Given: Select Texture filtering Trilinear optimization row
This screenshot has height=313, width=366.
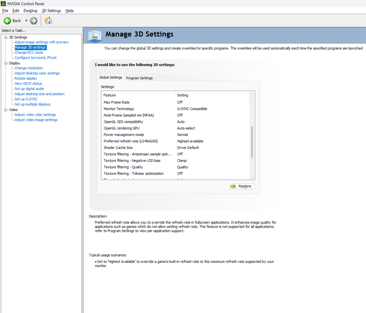Looking at the screenshot, I should 176,174.
